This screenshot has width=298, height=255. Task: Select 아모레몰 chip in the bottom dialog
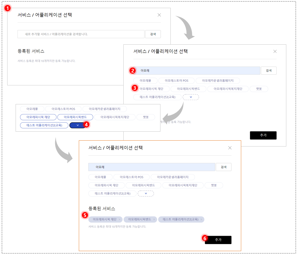100,177
